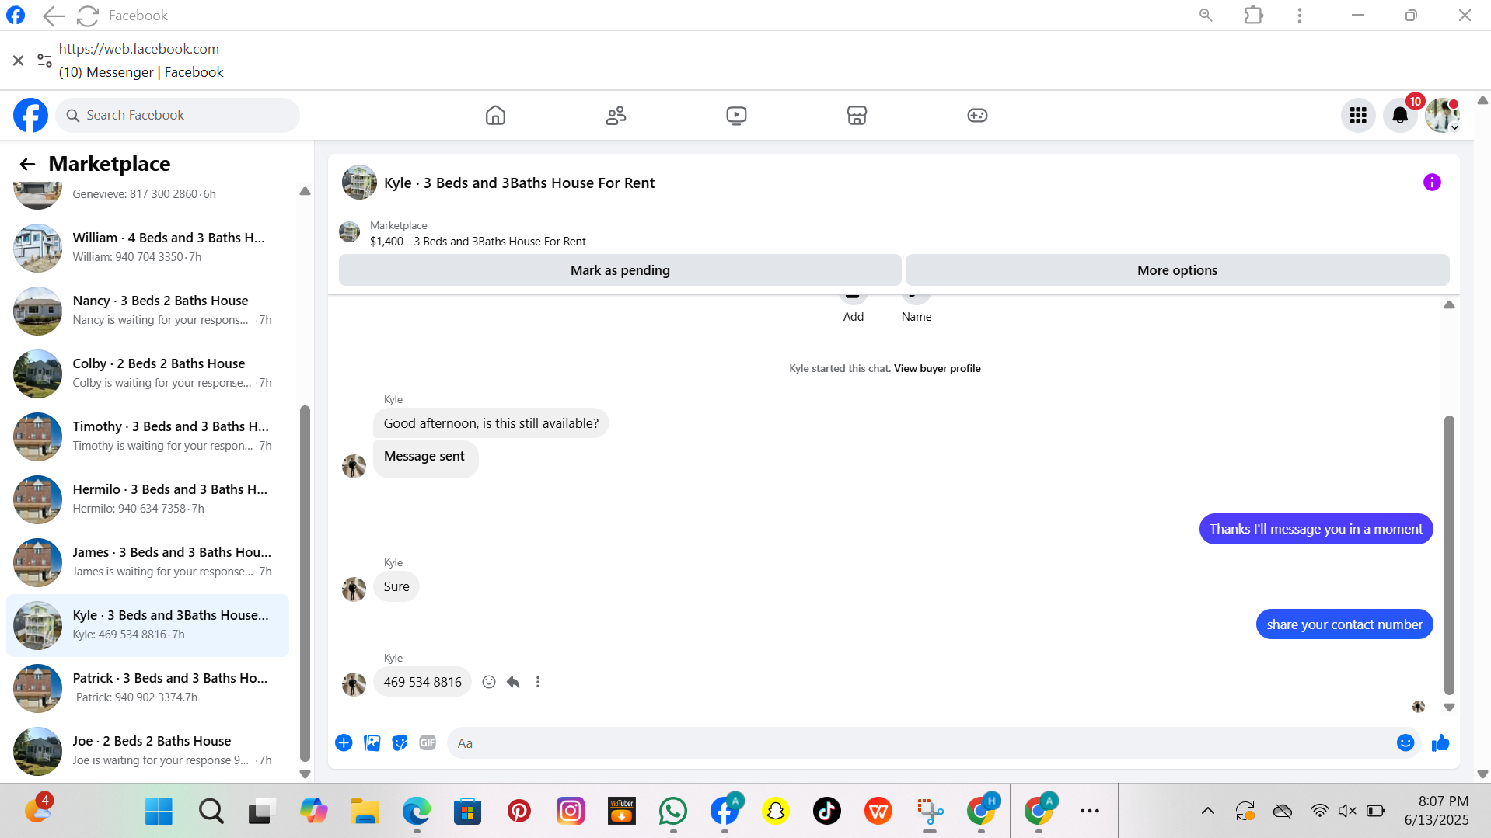Open Nancy's 3 Beds 2 Baths House chat
The width and height of the screenshot is (1491, 838).
[x=148, y=311]
